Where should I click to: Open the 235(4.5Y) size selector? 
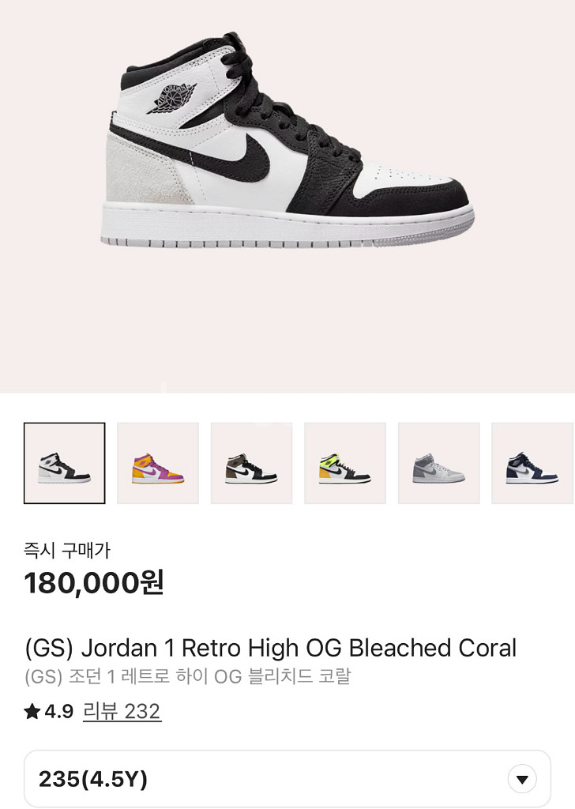coord(287,779)
